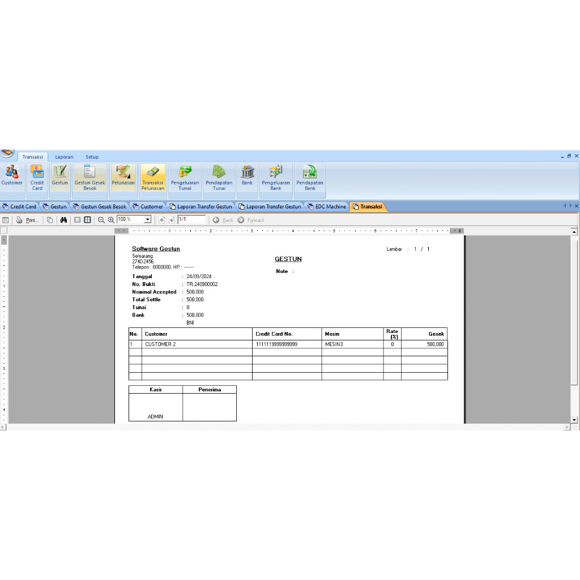The image size is (580, 580).
Task: Click the Print... button label
Action: pos(32,220)
